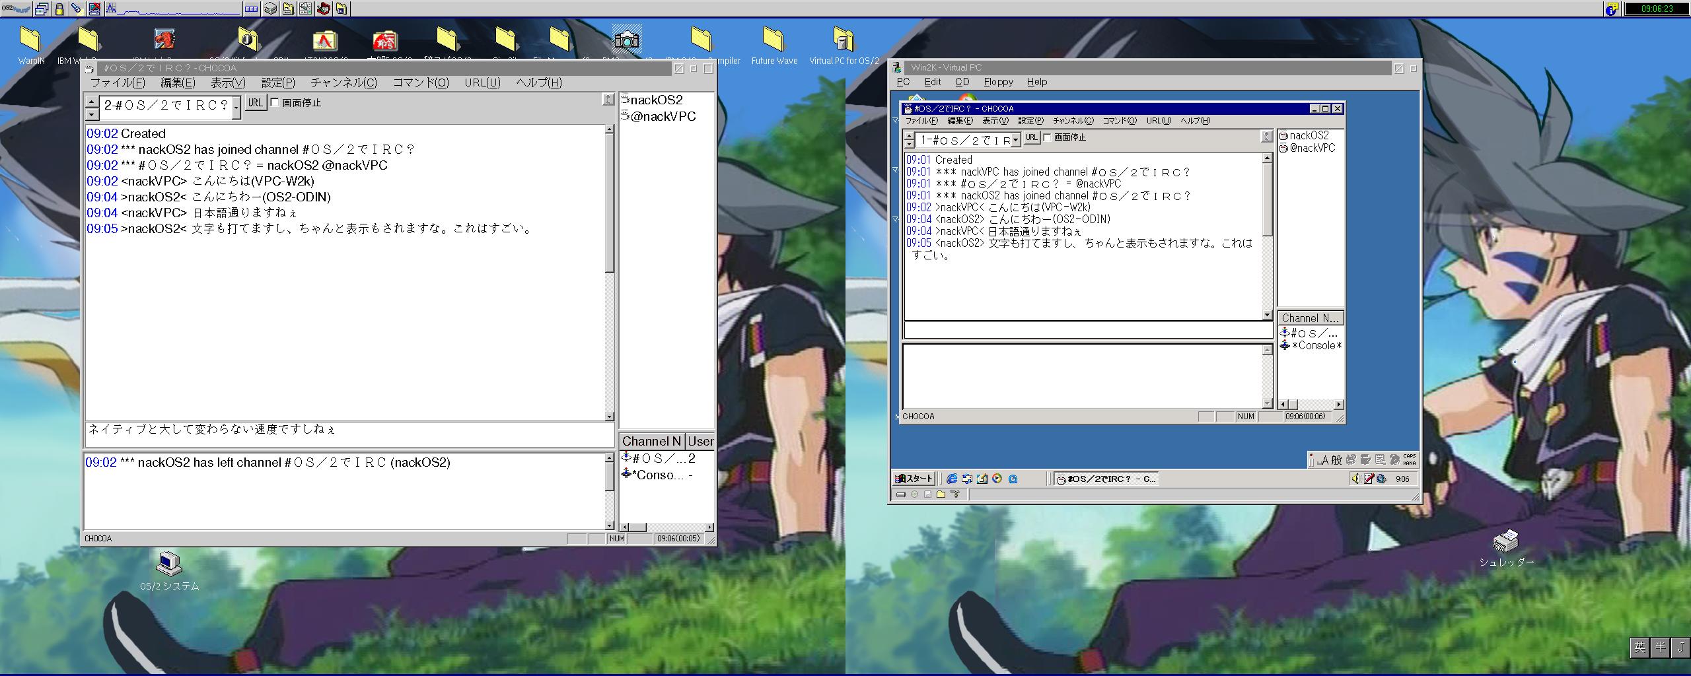Toggle 画面停止 checkbox in OS/2 CHOCOA window
The image size is (1691, 676).
(275, 102)
